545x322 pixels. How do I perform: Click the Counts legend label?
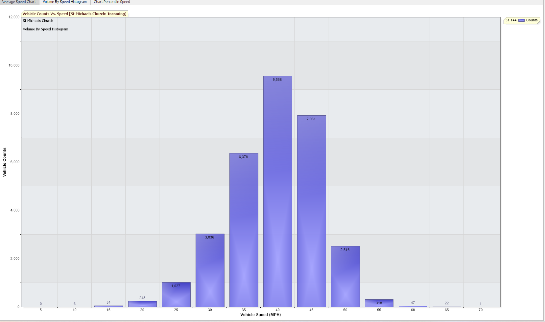coord(532,20)
